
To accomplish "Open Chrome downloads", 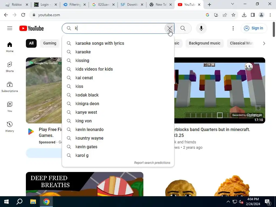I will pos(244,15).
